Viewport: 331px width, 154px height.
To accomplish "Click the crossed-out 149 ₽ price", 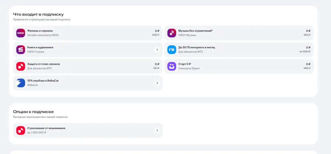I will (x=307, y=68).
